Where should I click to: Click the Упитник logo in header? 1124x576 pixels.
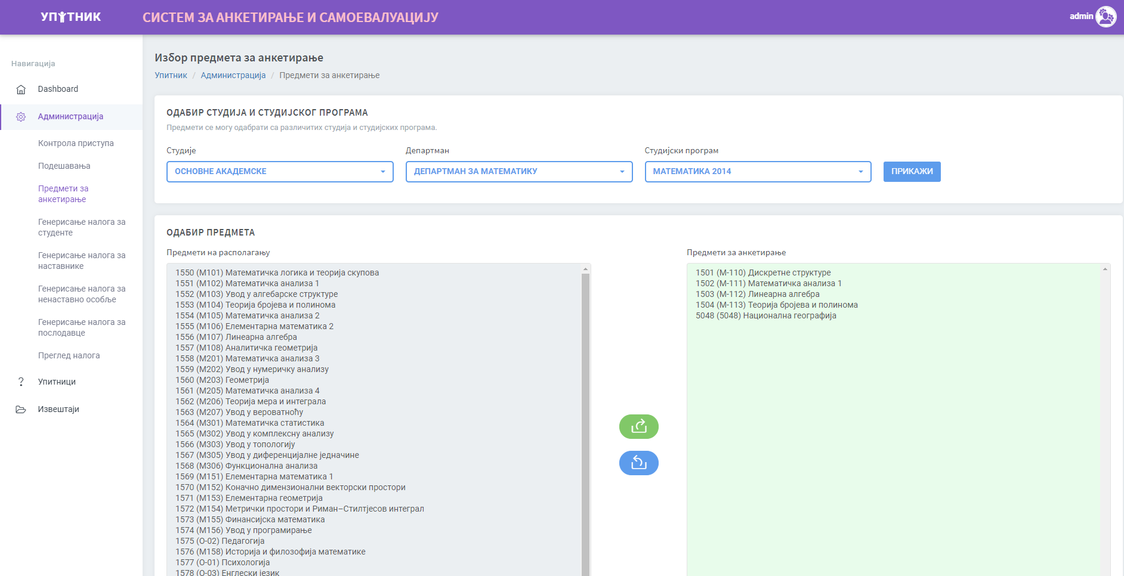[70, 17]
